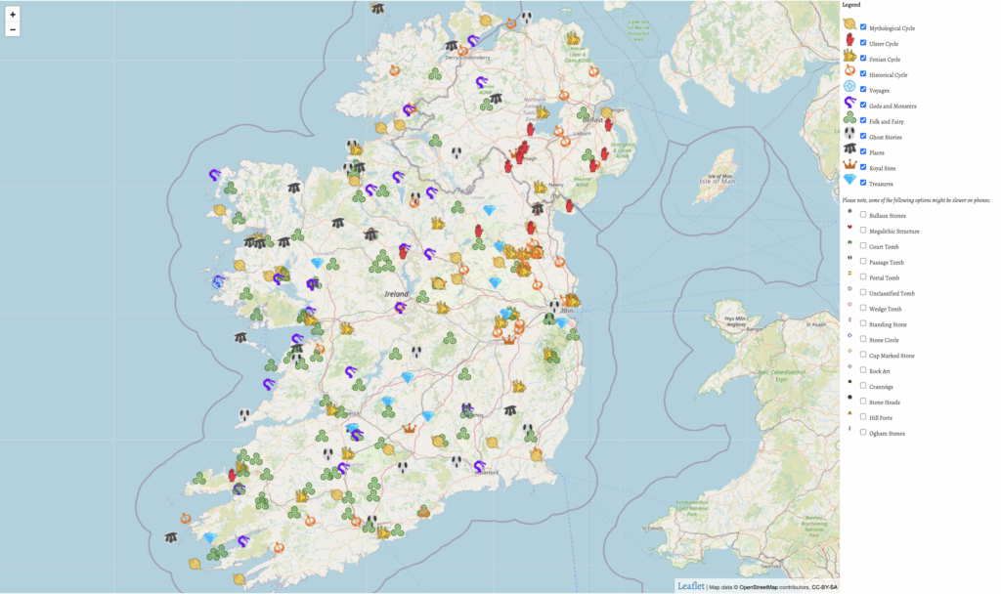Open the red hand marker at Carlingford coast

(570, 205)
